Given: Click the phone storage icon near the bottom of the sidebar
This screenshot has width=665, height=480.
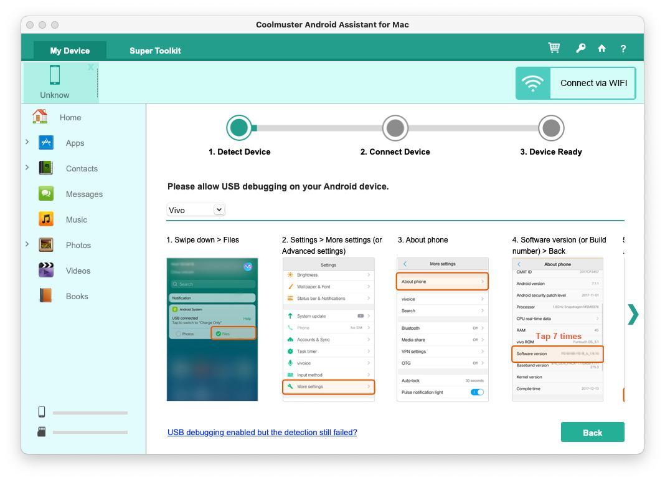Looking at the screenshot, I should tap(42, 411).
